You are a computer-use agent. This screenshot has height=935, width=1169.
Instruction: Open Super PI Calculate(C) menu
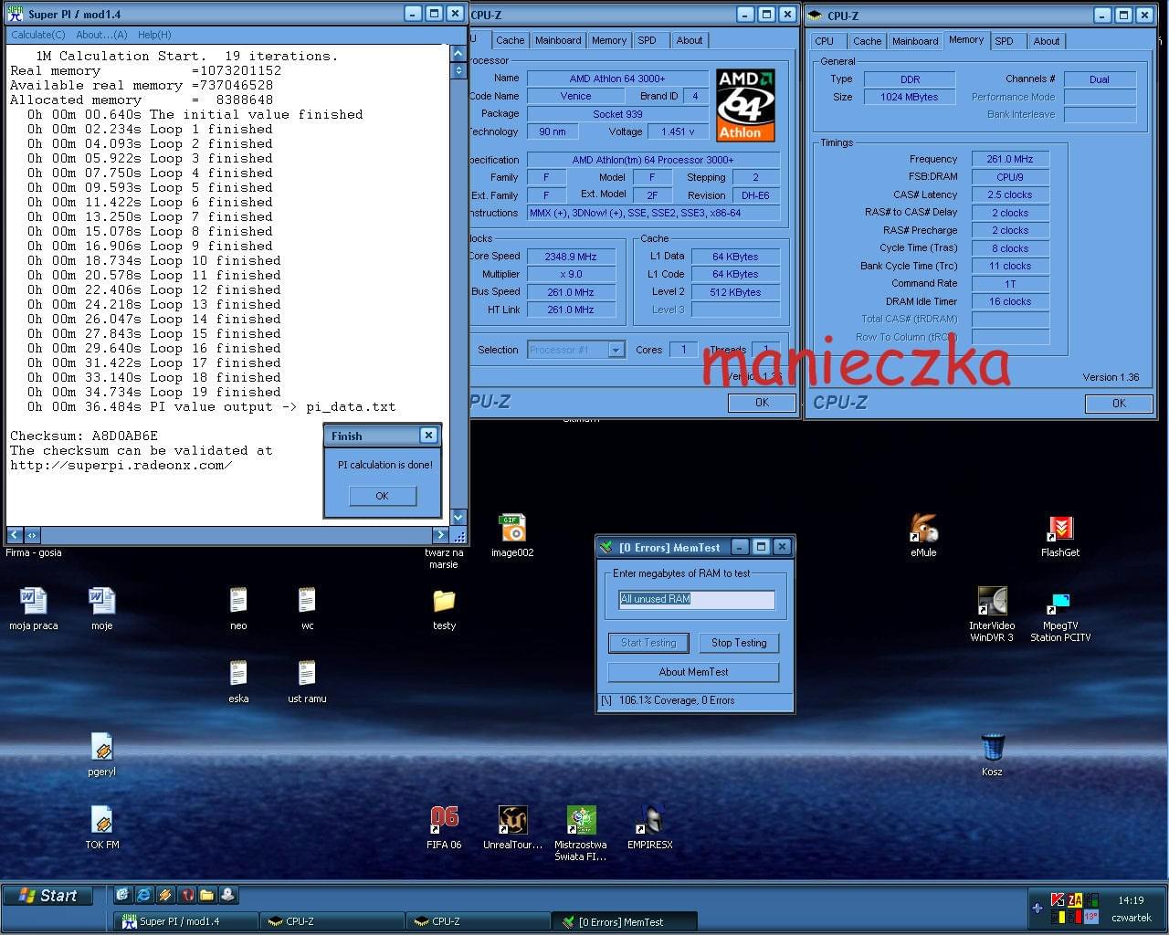(37, 35)
